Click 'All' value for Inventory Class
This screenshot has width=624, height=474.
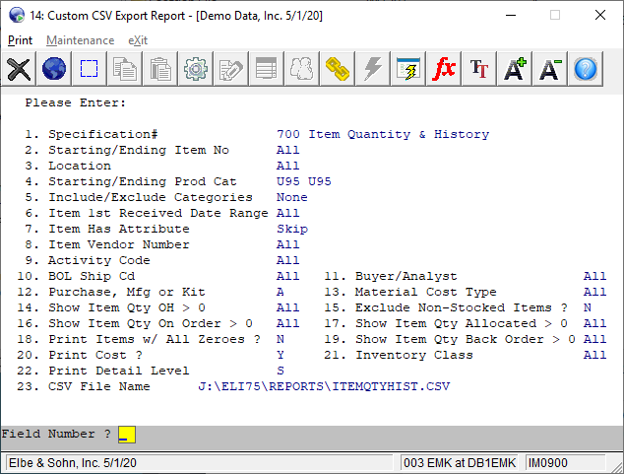coord(594,355)
